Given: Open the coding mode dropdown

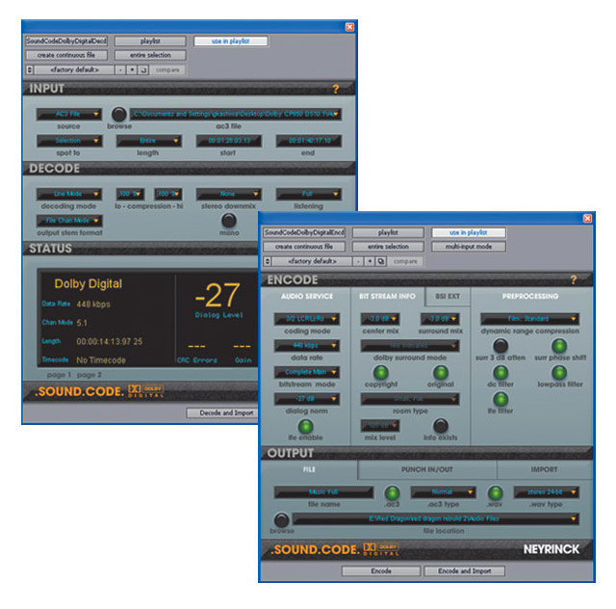Looking at the screenshot, I should click(306, 319).
